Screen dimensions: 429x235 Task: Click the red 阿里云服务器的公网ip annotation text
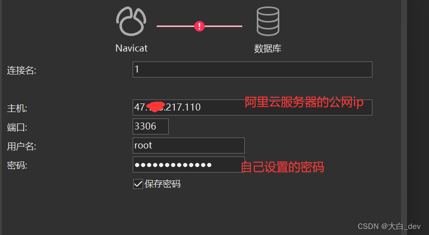tap(304, 102)
